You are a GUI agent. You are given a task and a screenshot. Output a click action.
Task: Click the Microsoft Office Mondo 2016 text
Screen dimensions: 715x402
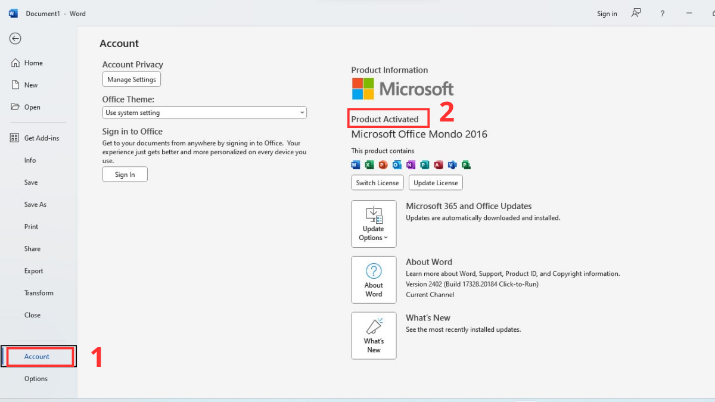click(419, 135)
